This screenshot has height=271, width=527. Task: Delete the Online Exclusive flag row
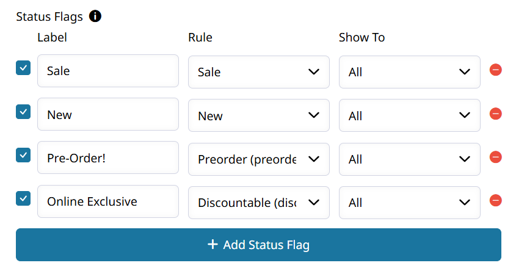[x=495, y=200]
